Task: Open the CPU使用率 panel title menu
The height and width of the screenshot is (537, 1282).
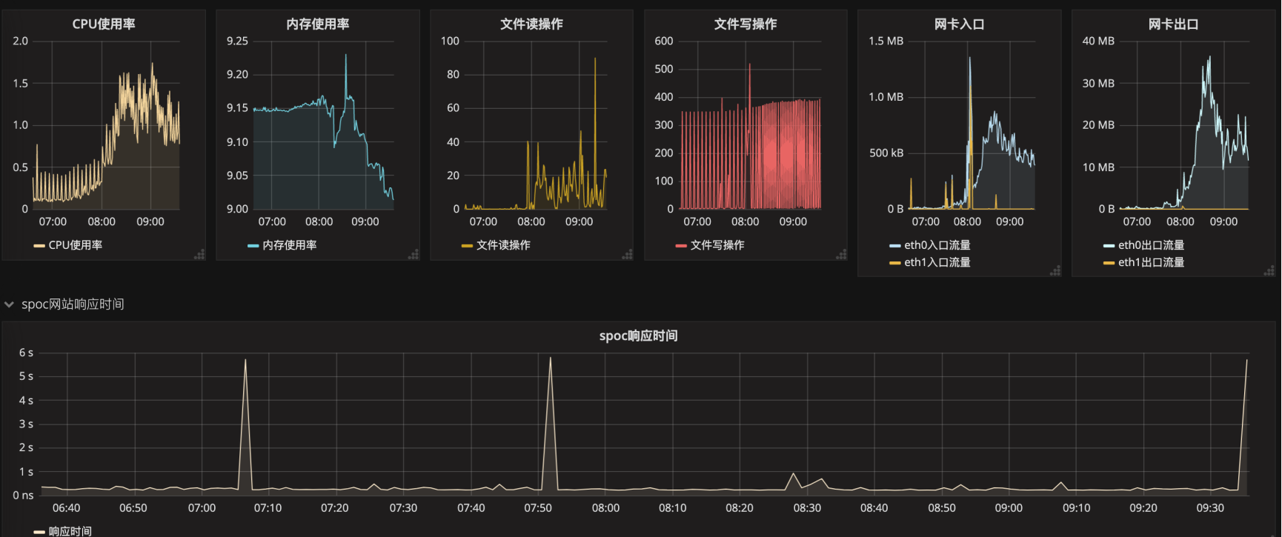Action: click(104, 24)
